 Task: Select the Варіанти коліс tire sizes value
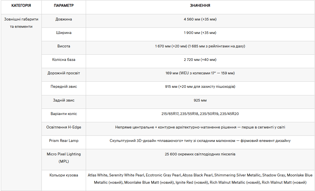pyautogui.click(x=200, y=114)
